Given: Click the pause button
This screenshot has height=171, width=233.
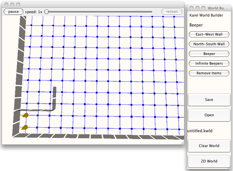Looking at the screenshot, I should (x=13, y=12).
